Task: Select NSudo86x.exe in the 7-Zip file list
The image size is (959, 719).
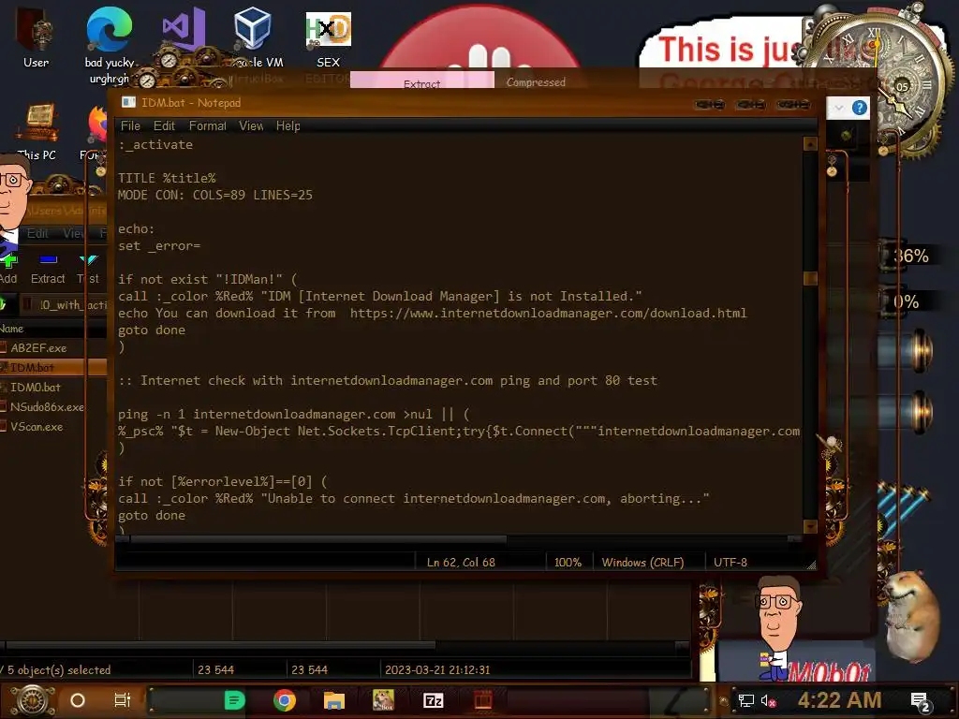Action: point(47,407)
